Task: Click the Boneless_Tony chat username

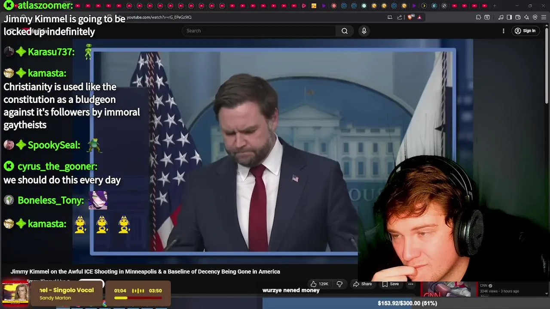Action: point(51,200)
